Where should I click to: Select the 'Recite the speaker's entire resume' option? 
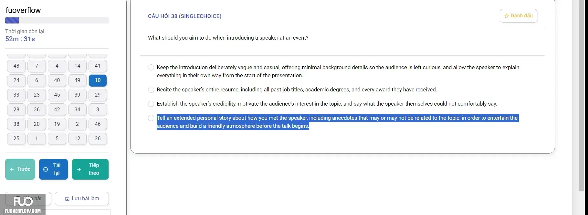tap(151, 89)
